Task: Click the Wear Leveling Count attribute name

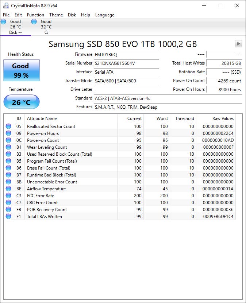Action: (x=47, y=147)
